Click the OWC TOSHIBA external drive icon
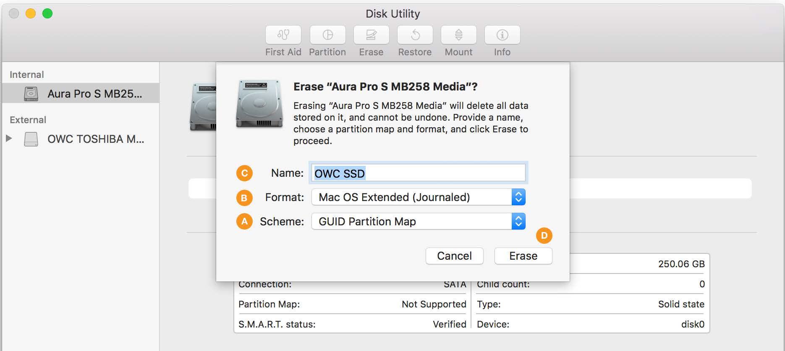 (31, 139)
